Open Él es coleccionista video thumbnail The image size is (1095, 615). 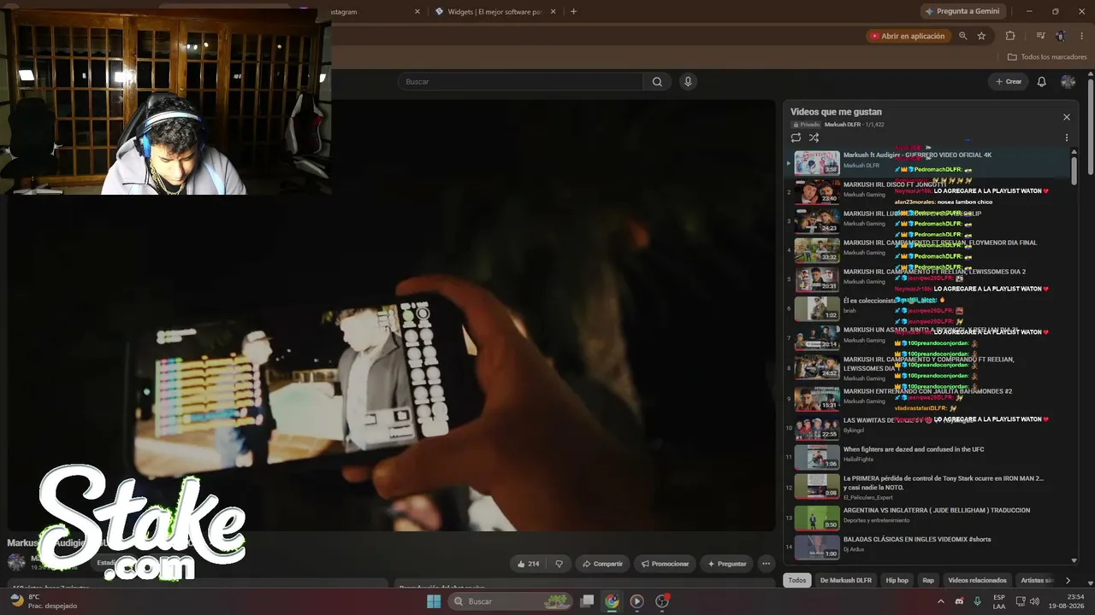click(817, 308)
